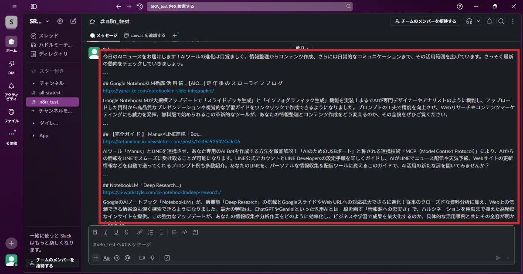Image resolution: width=523 pixels, height=274 pixels.
Task: Star the n8n_test channel
Action: (x=92, y=21)
